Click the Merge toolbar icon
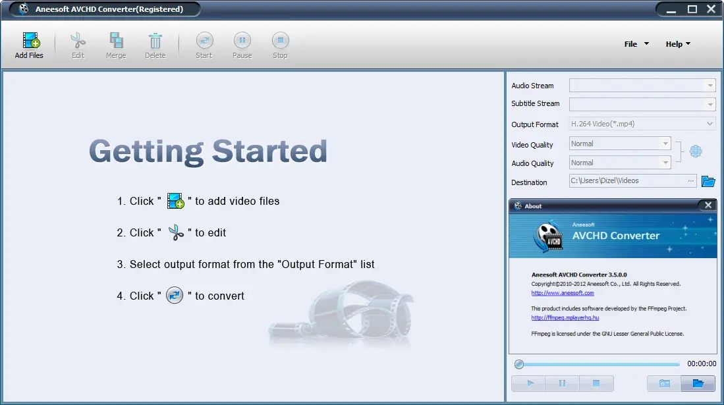Screen dimensions: 724x405 (116, 41)
